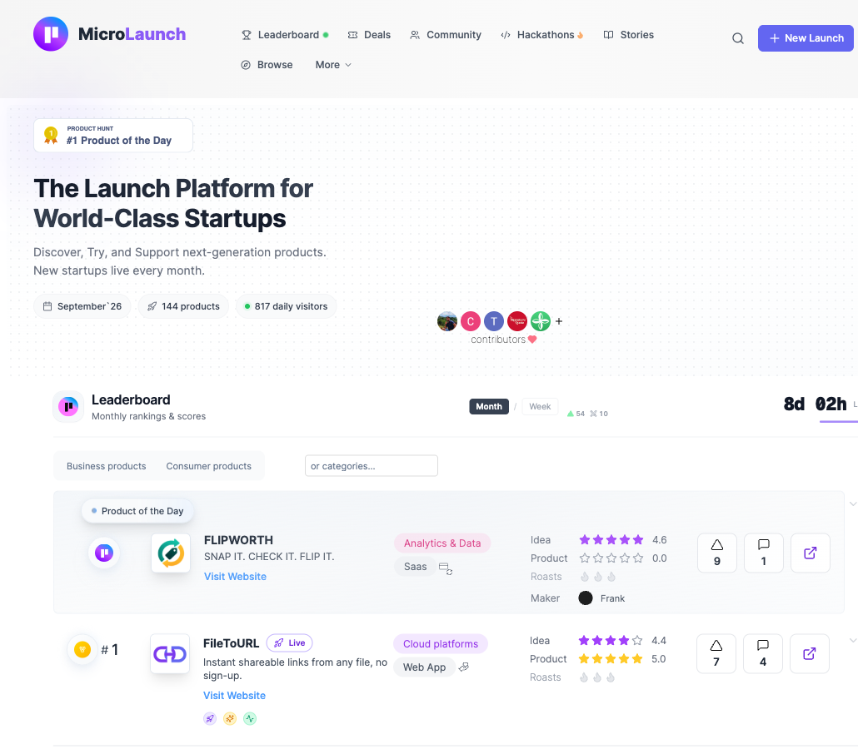Click the card icon next to Saas tag
Image resolution: width=858 pixels, height=749 pixels.
point(446,568)
